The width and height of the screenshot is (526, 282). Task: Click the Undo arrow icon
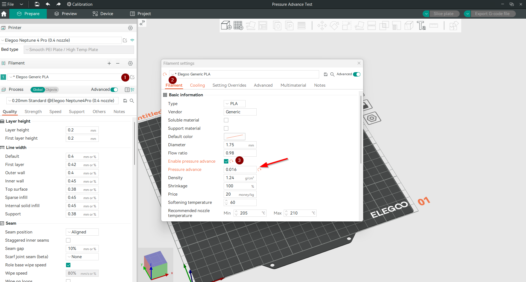pos(48,4)
